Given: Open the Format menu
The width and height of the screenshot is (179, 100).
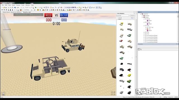Looking at the screenshot, I should [18, 5].
